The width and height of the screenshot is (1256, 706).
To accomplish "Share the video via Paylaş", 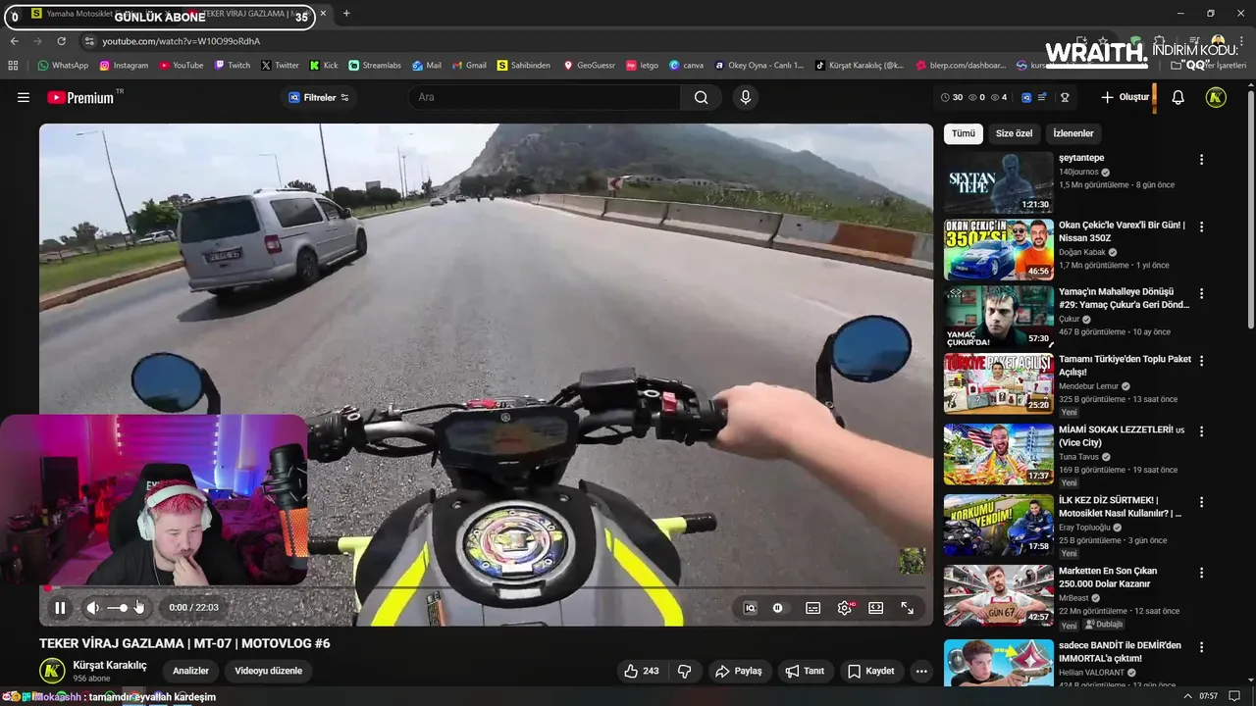I will click(738, 671).
